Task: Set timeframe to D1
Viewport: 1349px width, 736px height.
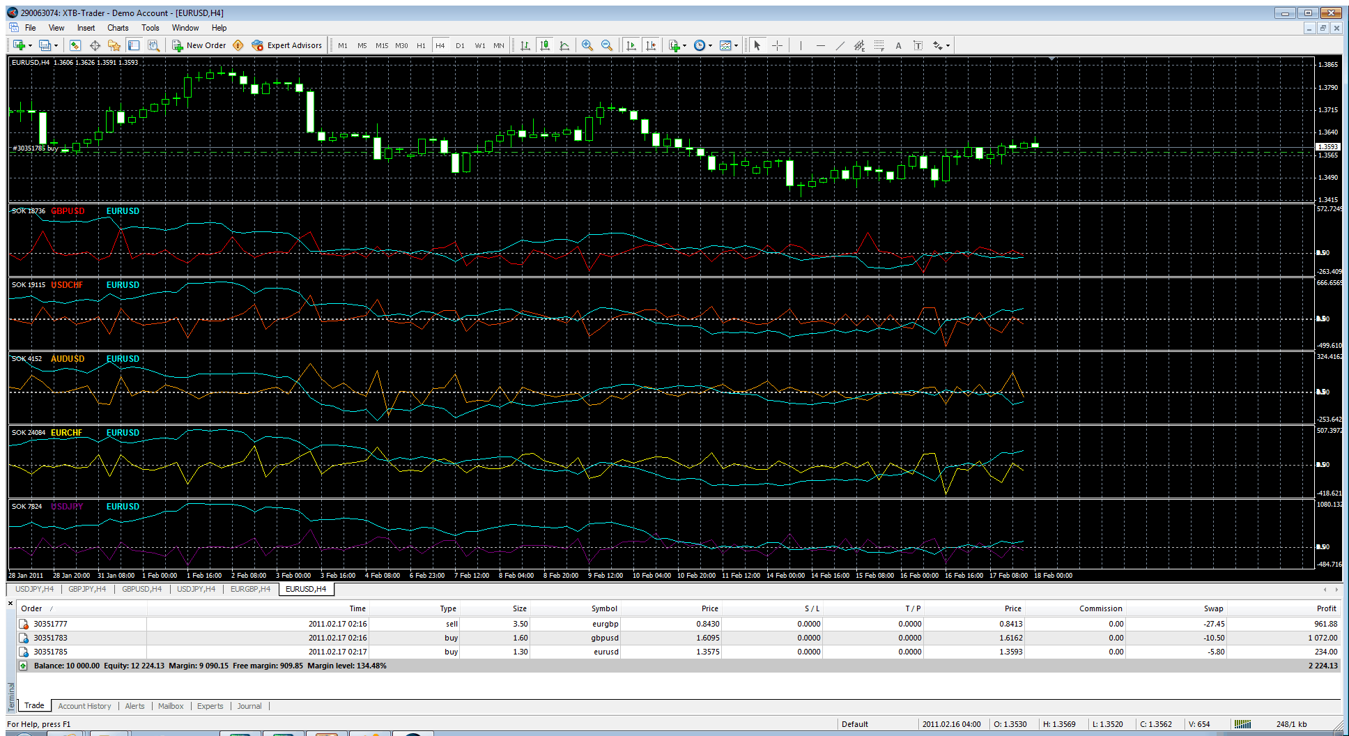Action: tap(460, 45)
